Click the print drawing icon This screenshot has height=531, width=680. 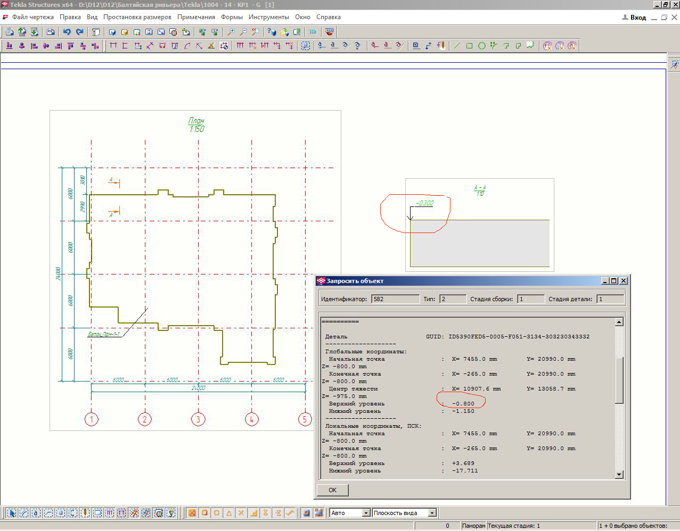click(x=51, y=32)
